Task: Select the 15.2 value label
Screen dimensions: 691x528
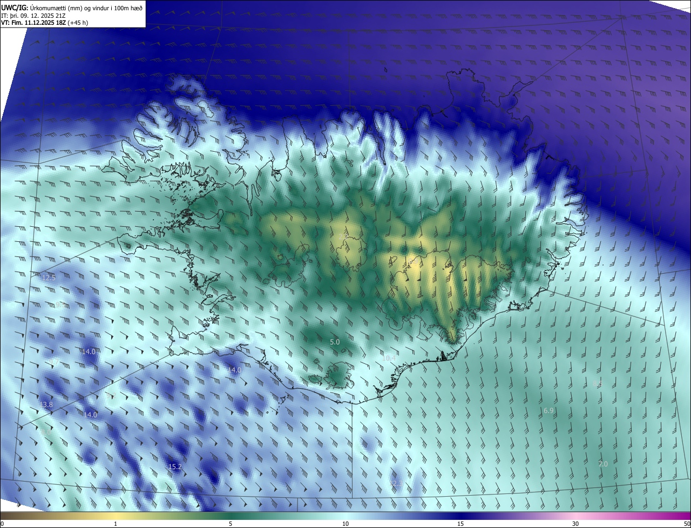Action: coord(175,466)
